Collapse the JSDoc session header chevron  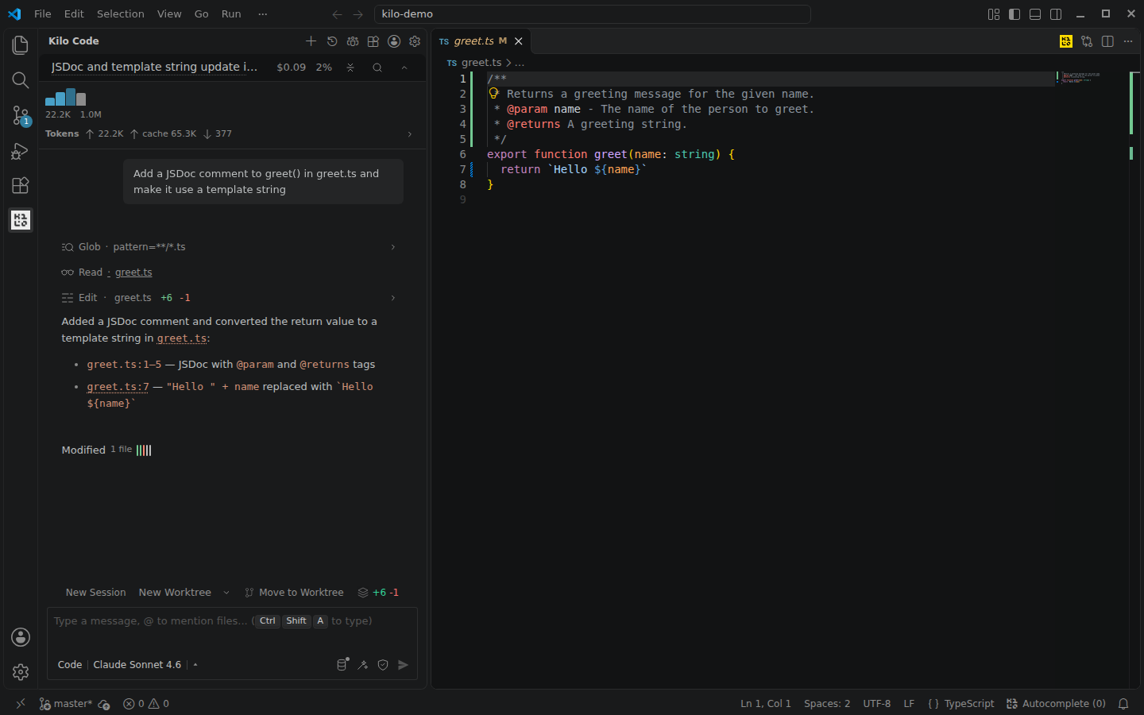point(404,68)
